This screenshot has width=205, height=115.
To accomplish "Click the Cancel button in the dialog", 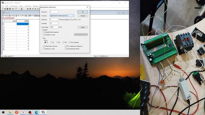I will (x=83, y=16).
